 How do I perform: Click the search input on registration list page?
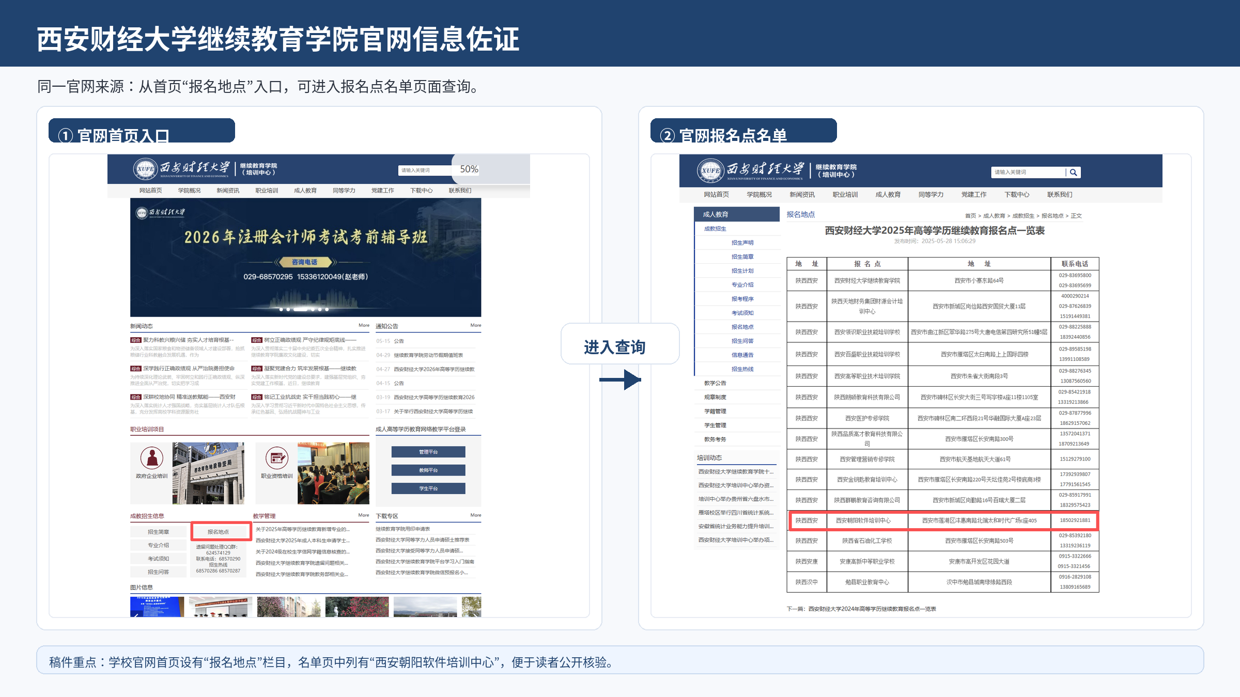(x=1028, y=172)
